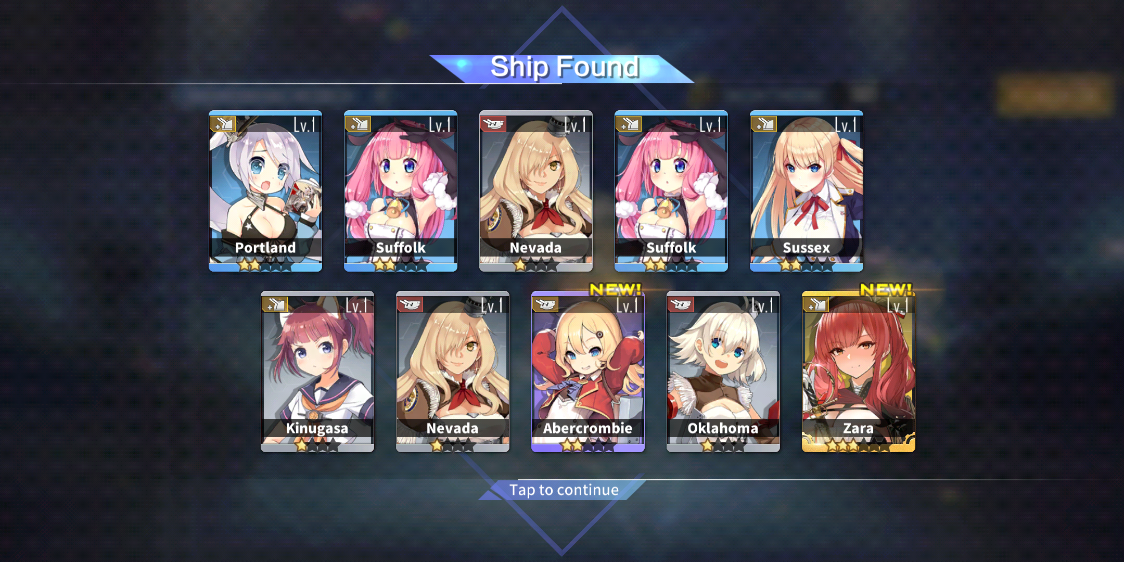This screenshot has width=1124, height=562.
Task: Click the battleship type icon on Oklahoma card
Action: tap(681, 304)
